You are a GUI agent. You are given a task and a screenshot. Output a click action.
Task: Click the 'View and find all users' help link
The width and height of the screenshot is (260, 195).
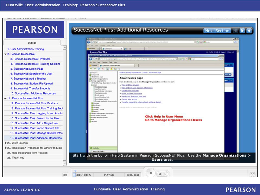[x=130, y=85]
